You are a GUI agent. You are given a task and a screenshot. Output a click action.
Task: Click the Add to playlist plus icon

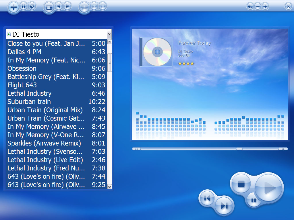13,7
